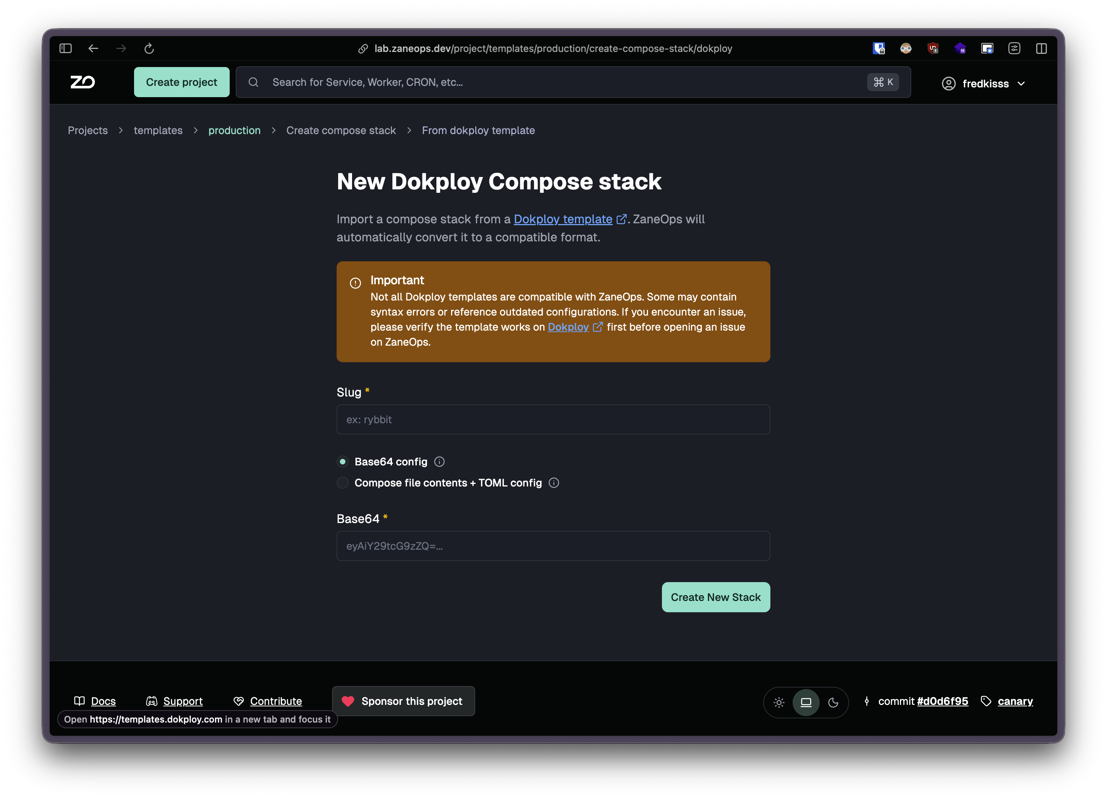Select the Base64 config radio option
This screenshot has height=799, width=1107.
pos(343,462)
